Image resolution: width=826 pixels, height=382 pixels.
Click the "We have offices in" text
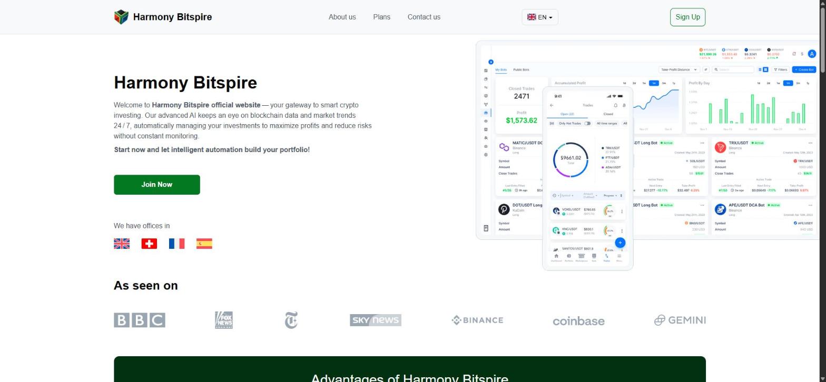click(x=142, y=226)
